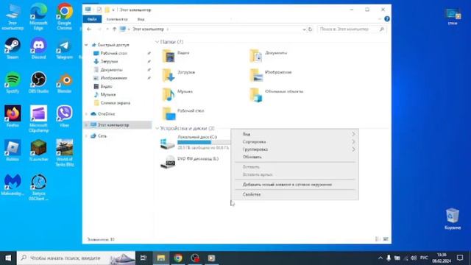Switch to the Компьютер ribbon tab
471x265 pixels.
pos(117,19)
